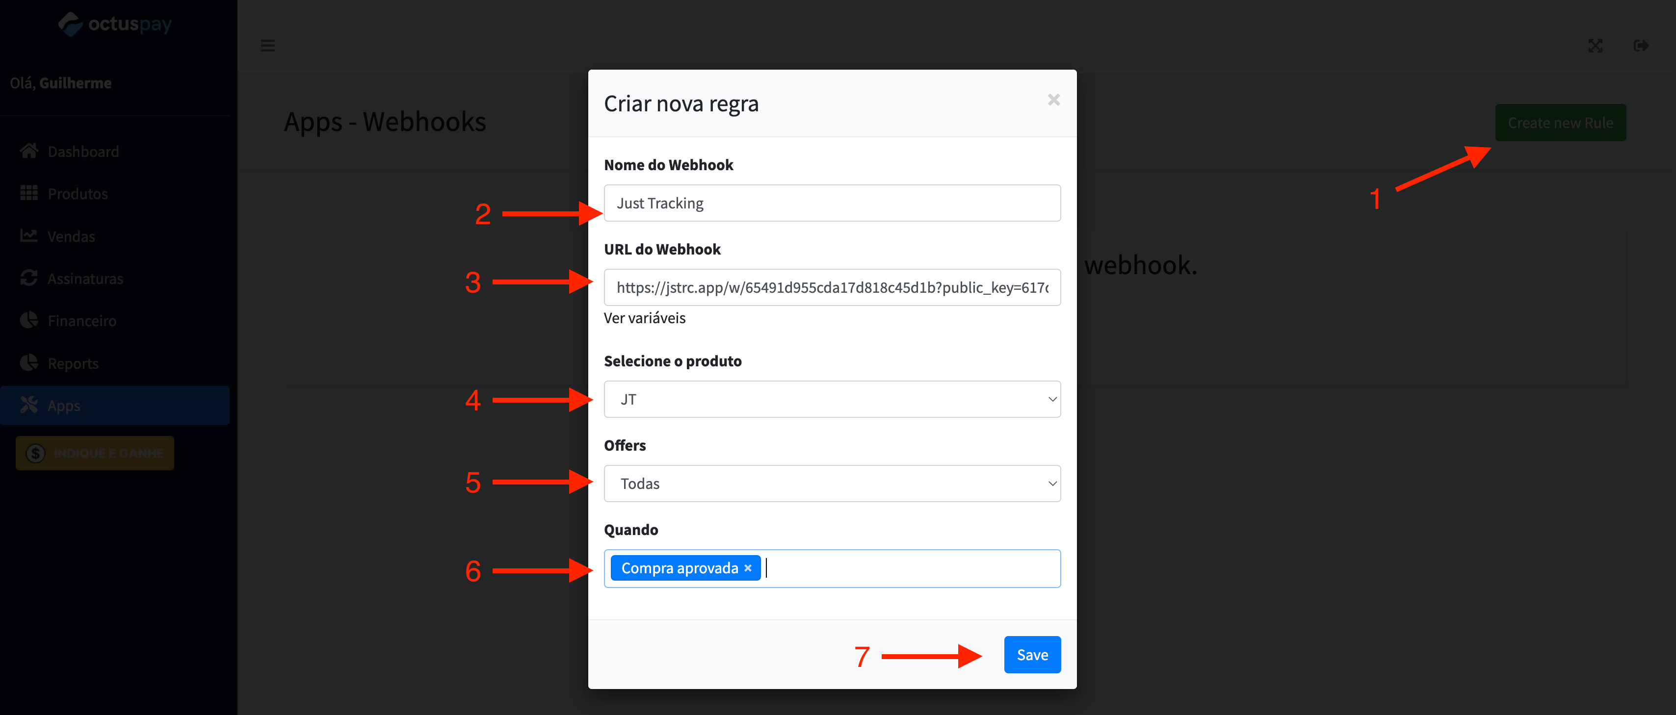Image resolution: width=1676 pixels, height=715 pixels.
Task: Expand the Selecione o produto dropdown
Action: pyautogui.click(x=832, y=399)
